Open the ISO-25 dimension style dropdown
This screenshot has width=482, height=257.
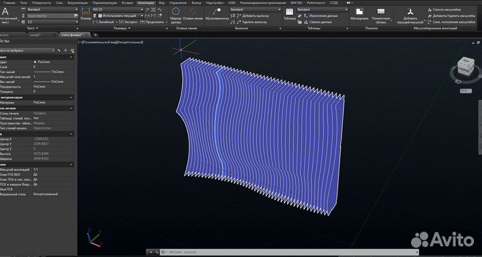pyautogui.click(x=118, y=9)
